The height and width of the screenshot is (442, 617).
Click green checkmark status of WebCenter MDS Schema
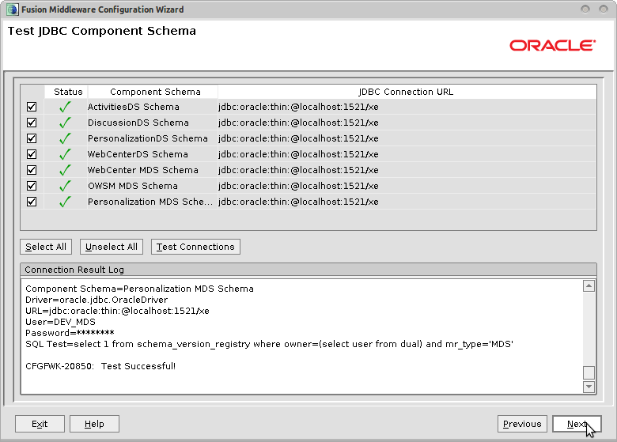[66, 169]
